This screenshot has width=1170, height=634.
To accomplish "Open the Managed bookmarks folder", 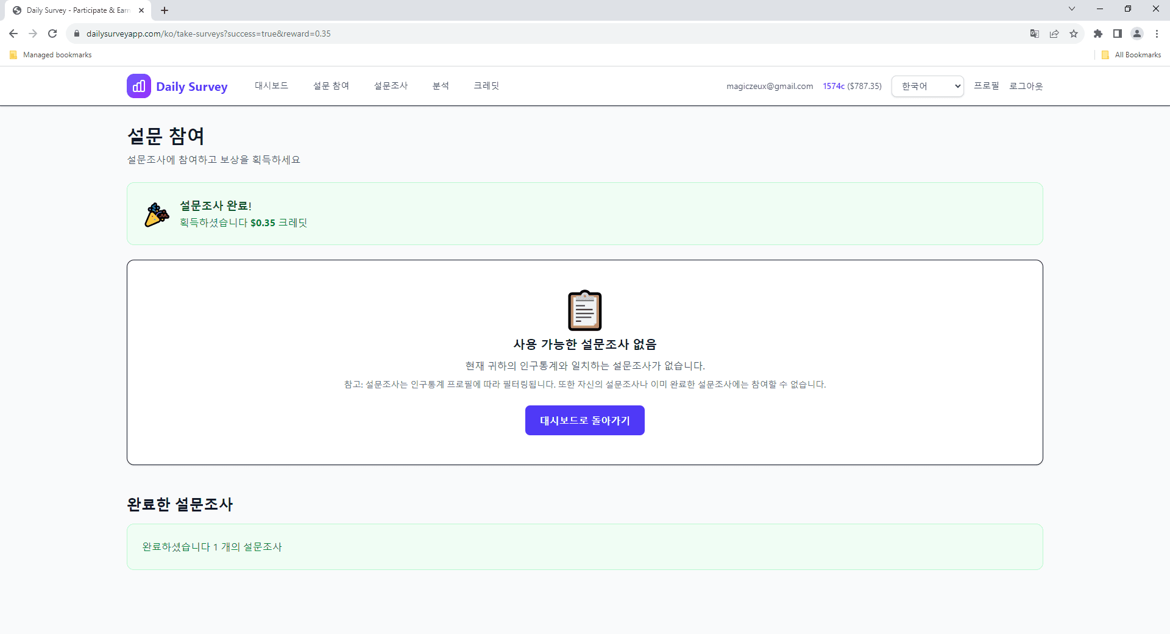I will pyautogui.click(x=50, y=54).
